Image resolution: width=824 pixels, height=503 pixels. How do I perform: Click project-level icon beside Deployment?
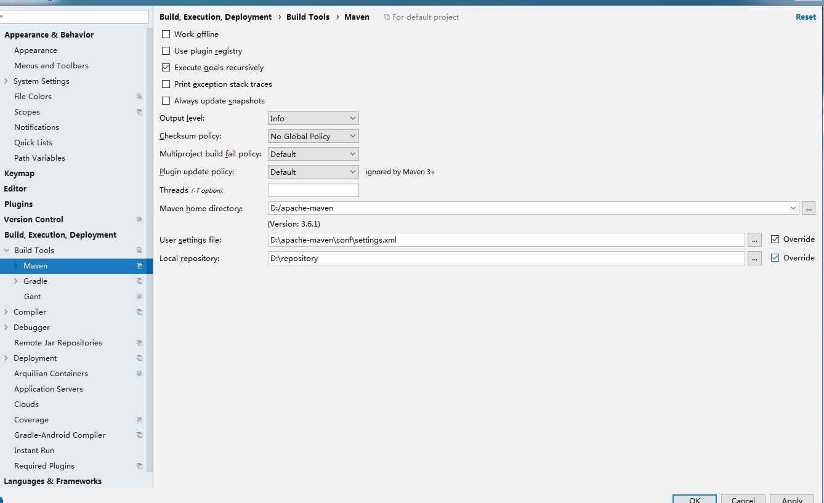tap(139, 358)
